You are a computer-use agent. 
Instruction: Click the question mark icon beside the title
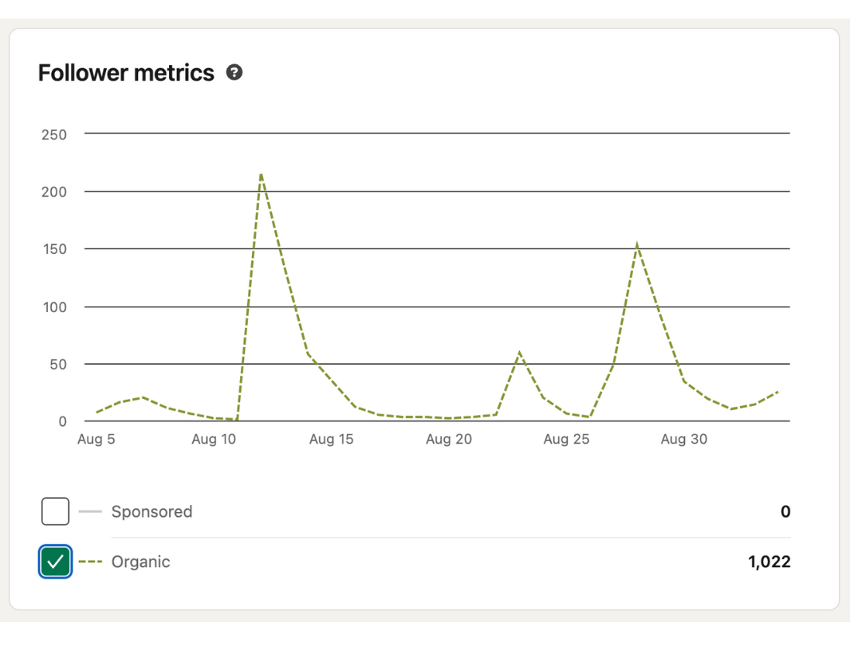pyautogui.click(x=234, y=72)
